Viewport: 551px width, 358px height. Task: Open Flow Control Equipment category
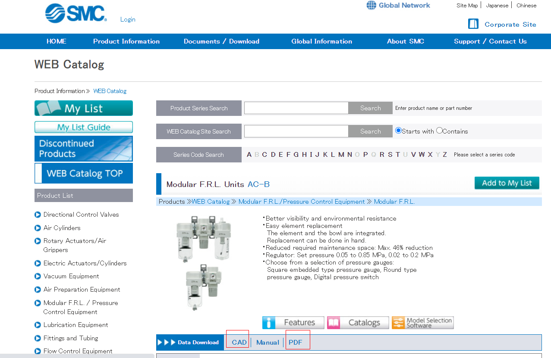coord(78,351)
